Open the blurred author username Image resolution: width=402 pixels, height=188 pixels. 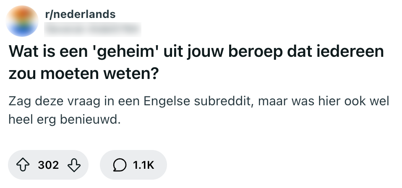(x=92, y=28)
